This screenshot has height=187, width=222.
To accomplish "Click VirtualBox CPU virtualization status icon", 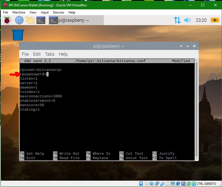I will pyautogui.click(x=183, y=184).
